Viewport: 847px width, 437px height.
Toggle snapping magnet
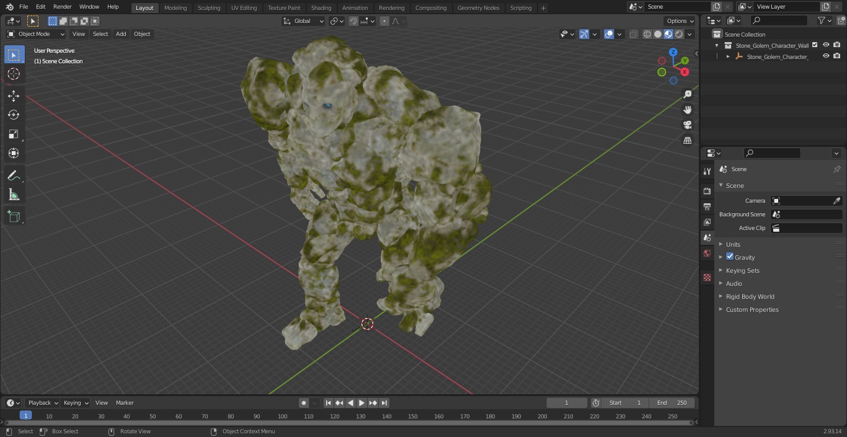point(353,21)
